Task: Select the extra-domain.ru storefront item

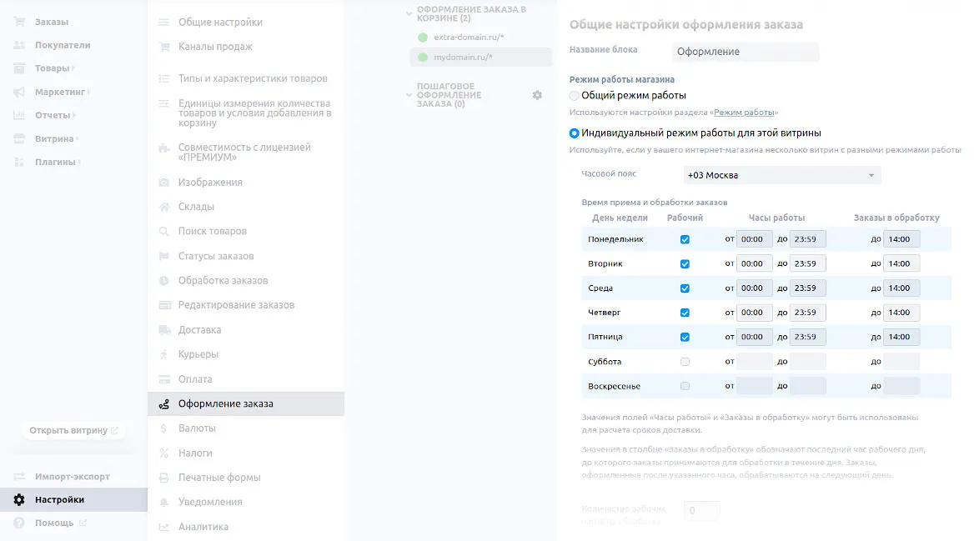Action: [x=469, y=38]
